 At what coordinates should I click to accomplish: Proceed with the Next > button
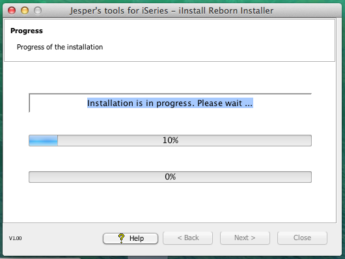[x=245, y=238]
